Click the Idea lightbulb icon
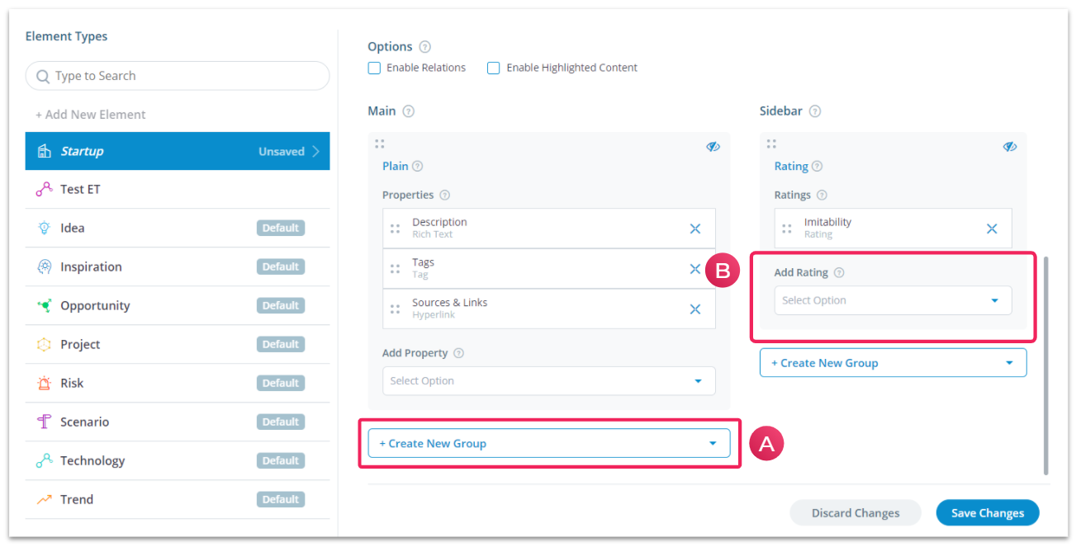This screenshot has width=1076, height=547. coord(45,228)
